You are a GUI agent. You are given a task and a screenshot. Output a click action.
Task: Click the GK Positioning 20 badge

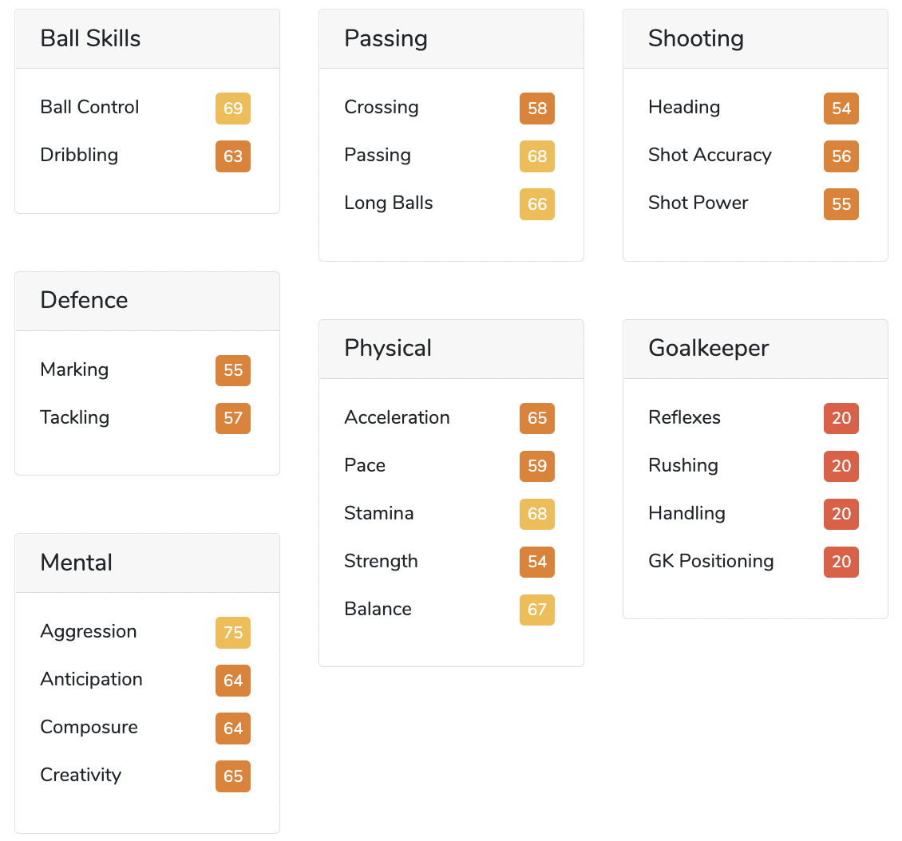click(x=841, y=562)
